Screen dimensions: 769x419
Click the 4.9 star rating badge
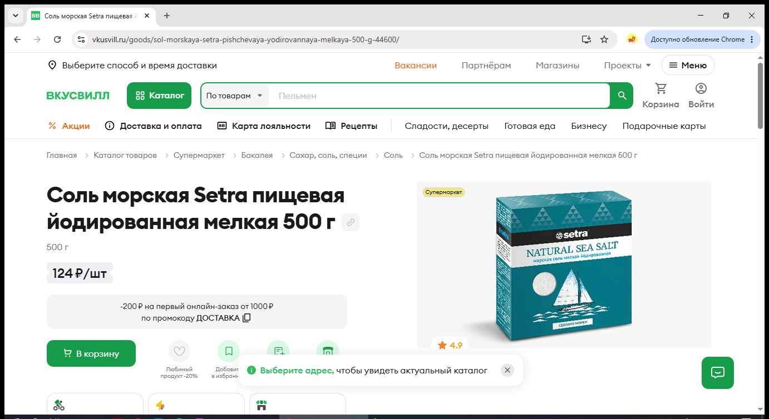pos(450,345)
